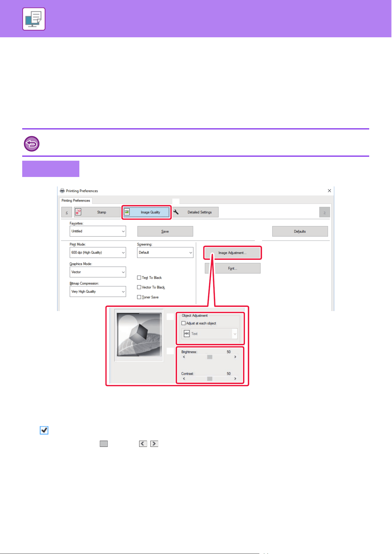Screen dimensions: 392x554
Task: Click the printer document icon in header
Action: tap(34, 19)
